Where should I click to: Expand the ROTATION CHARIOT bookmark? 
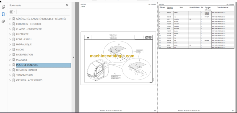tap(10, 70)
